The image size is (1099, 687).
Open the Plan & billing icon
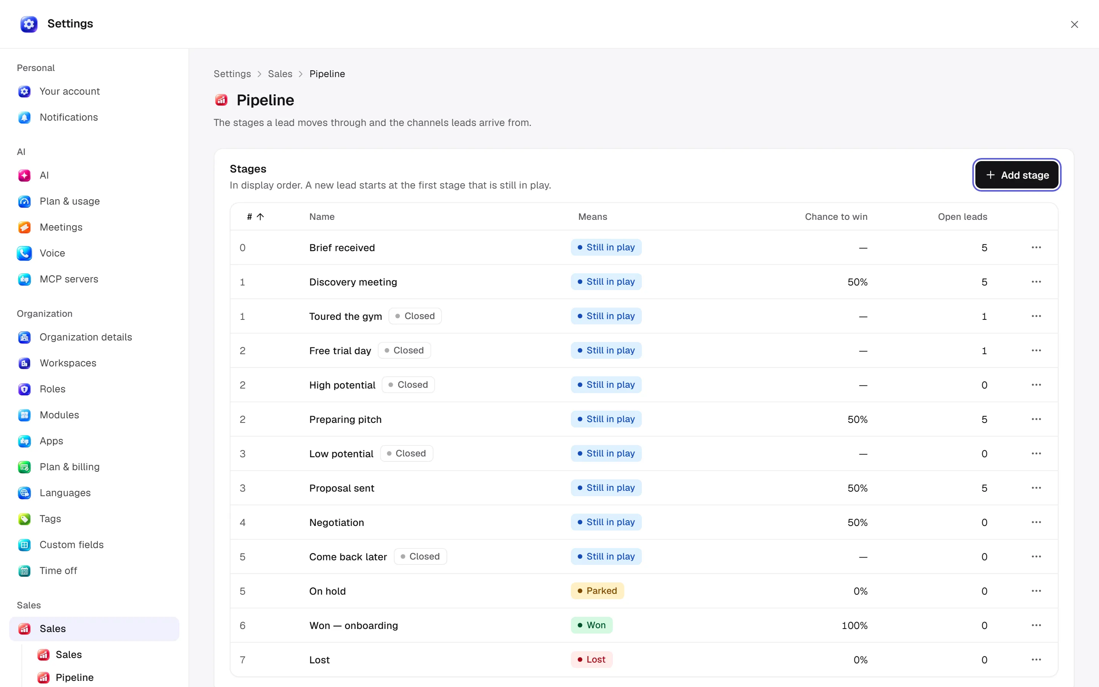[24, 467]
